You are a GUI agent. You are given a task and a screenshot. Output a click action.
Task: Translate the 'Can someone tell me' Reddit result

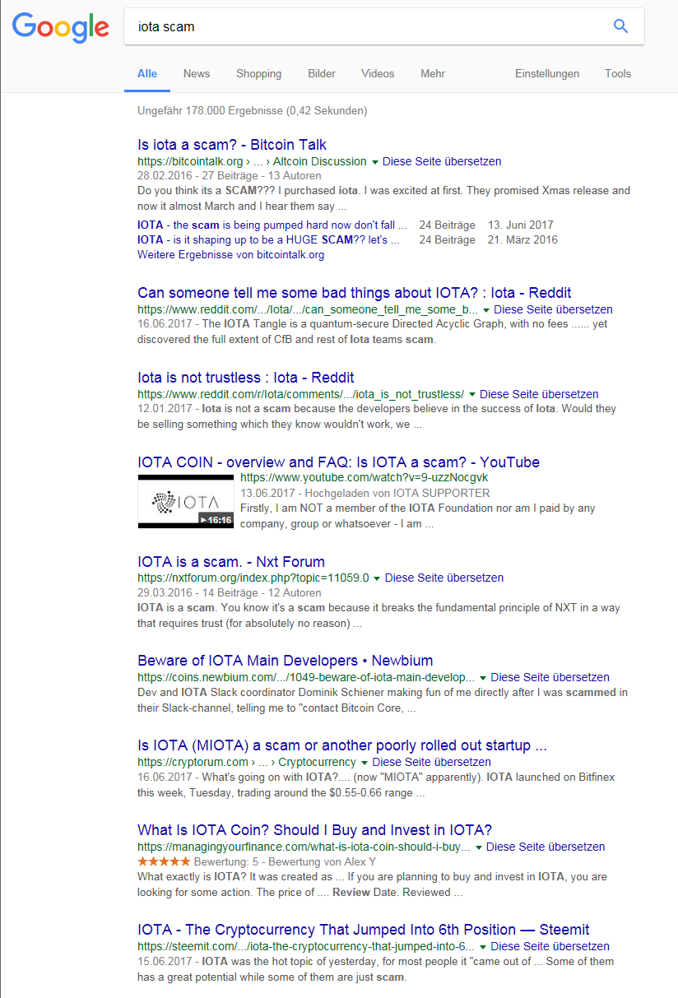point(553,309)
